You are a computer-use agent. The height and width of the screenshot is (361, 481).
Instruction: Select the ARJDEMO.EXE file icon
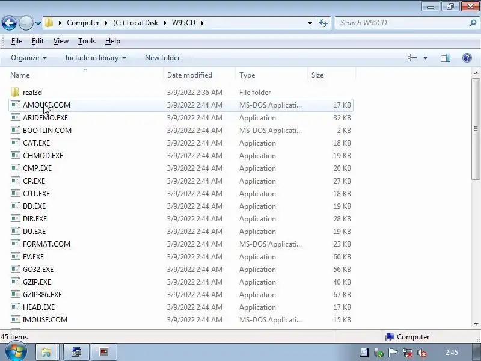[x=16, y=117]
